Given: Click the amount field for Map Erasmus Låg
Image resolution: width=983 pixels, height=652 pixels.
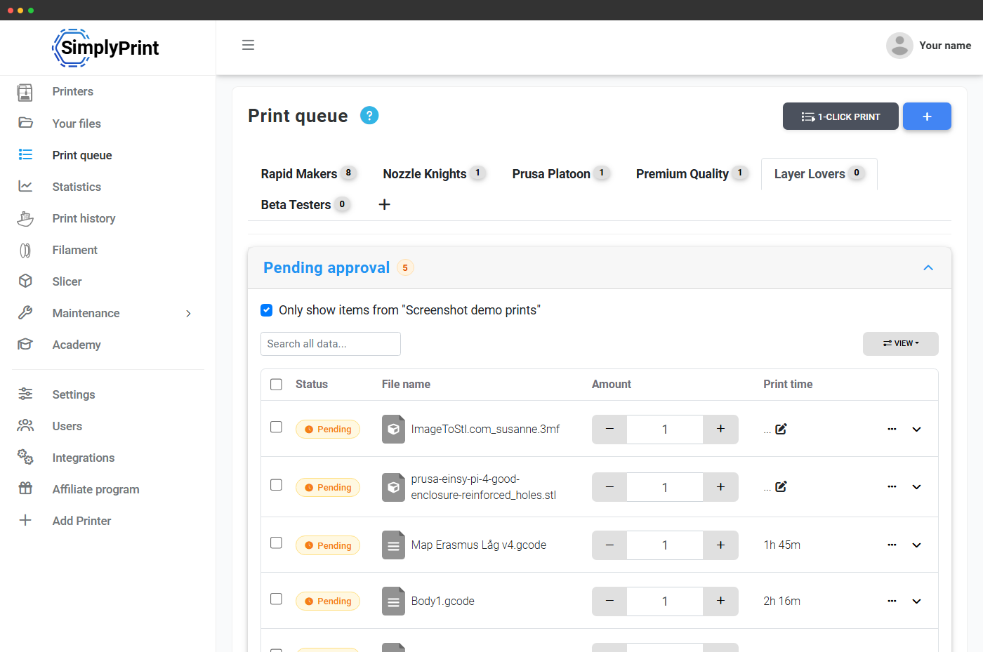Looking at the screenshot, I should coord(665,545).
